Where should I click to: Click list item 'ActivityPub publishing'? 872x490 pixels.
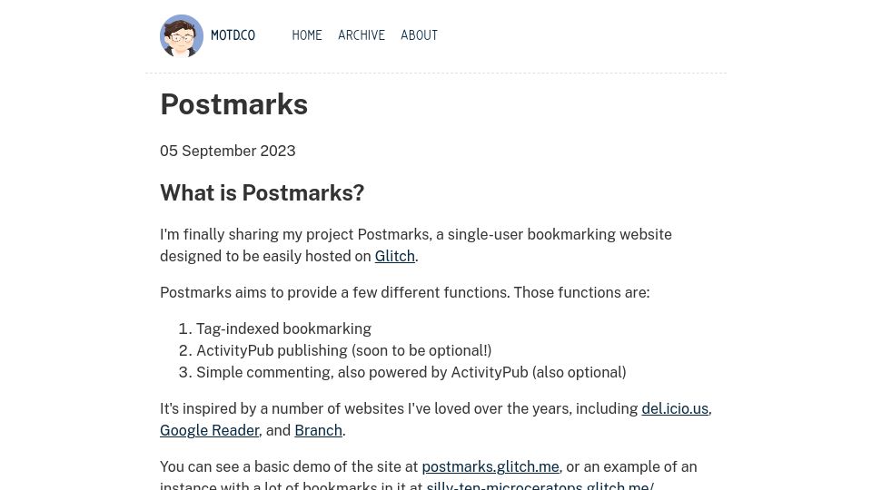pyautogui.click(x=343, y=350)
